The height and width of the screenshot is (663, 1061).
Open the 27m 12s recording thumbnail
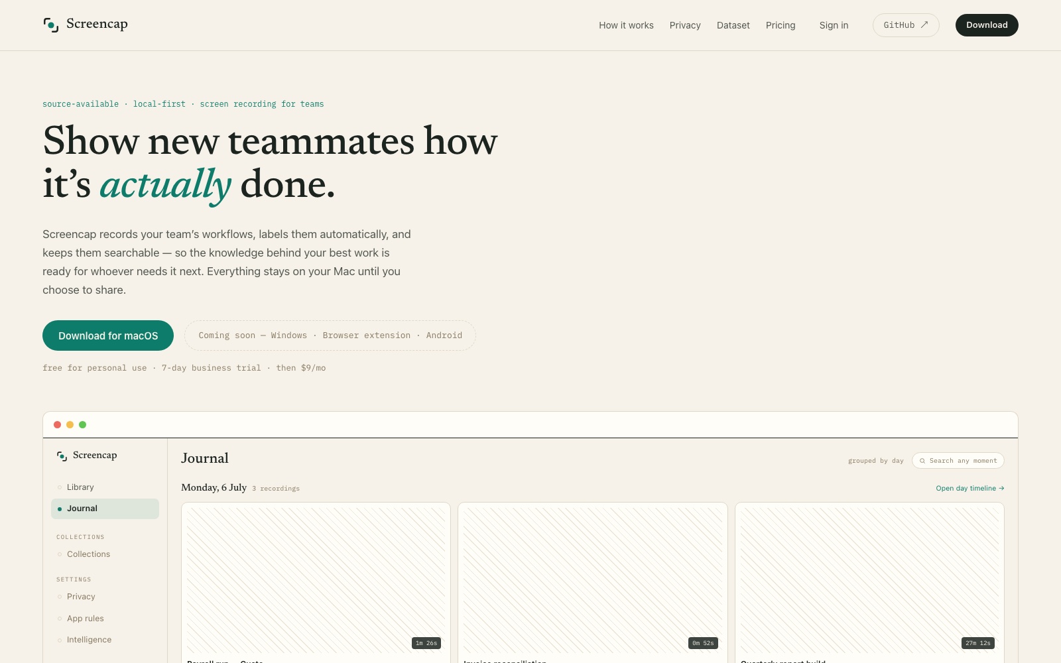point(869,581)
